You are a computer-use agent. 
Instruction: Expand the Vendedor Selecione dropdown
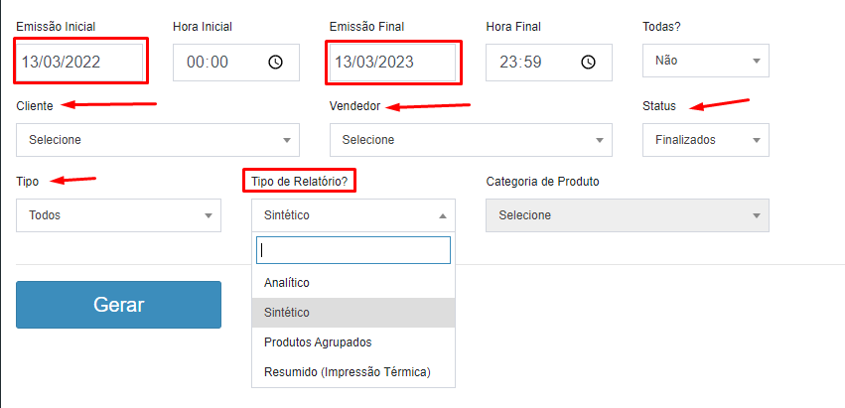click(600, 140)
